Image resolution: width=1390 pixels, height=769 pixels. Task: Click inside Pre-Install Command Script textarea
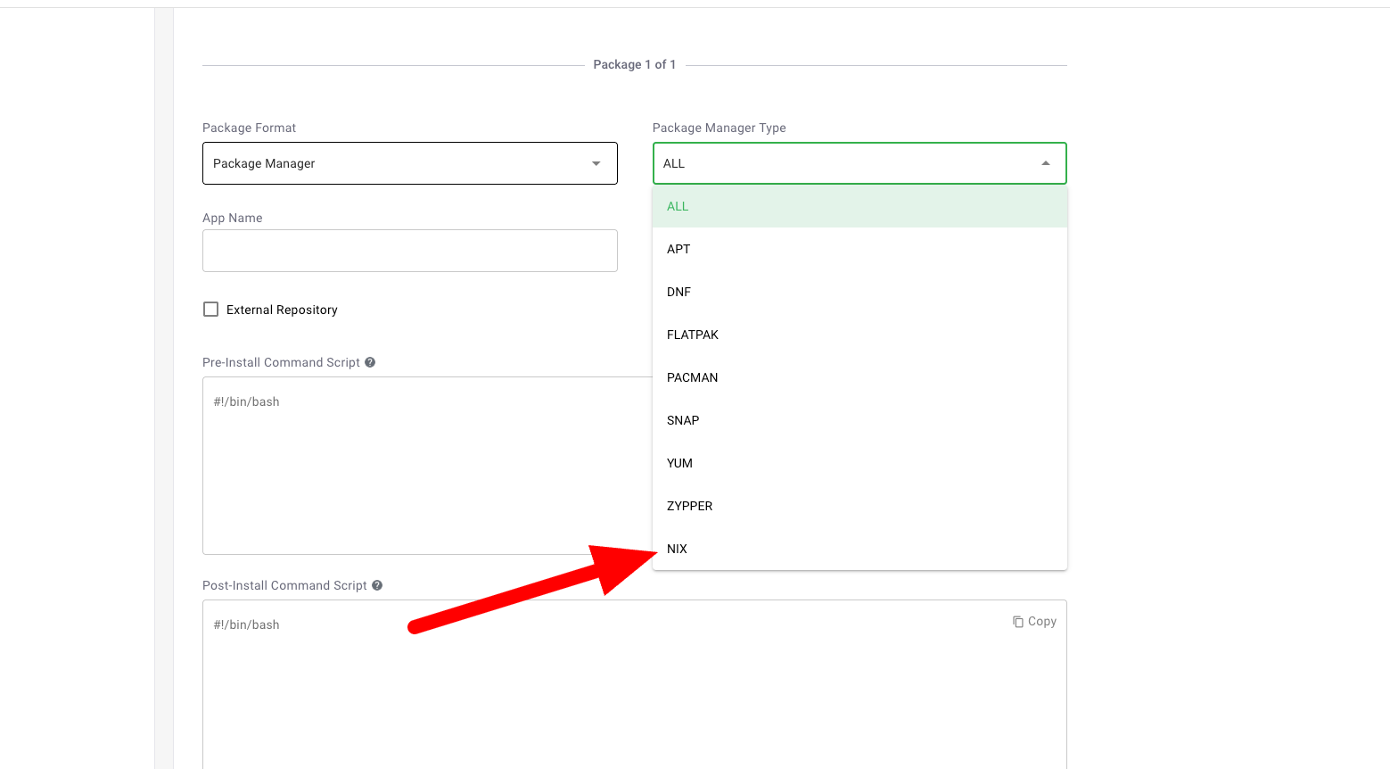click(427, 466)
